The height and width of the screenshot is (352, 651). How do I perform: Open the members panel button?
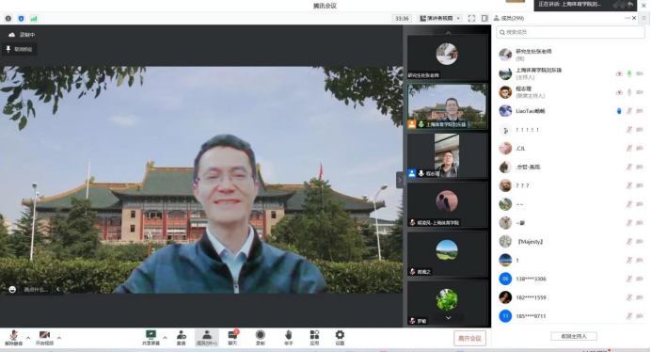207,338
